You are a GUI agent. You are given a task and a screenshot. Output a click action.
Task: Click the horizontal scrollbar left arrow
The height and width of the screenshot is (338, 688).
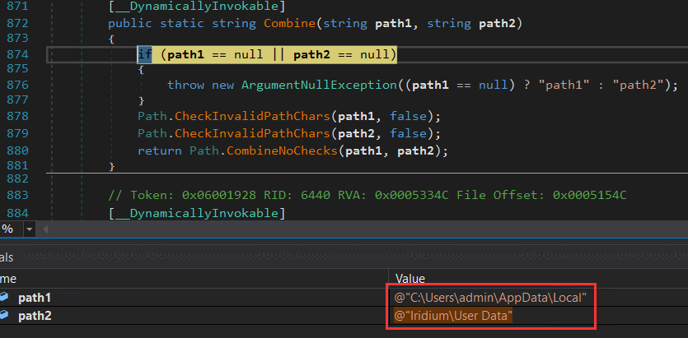pyautogui.click(x=47, y=229)
